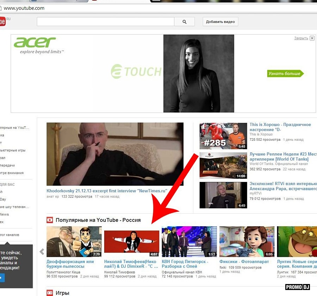Click the '133 322 просмотра' view count text
The width and height of the screenshot is (317, 296).
[x=77, y=196]
